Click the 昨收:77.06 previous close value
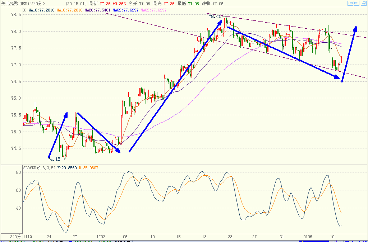 (212, 4)
